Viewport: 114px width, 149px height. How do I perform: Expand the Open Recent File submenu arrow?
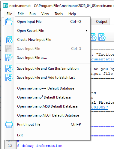click(86, 31)
